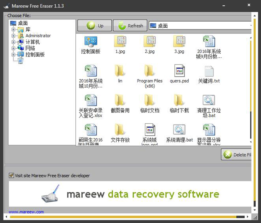Select the 3.jpg file
Screen dimensions: 261x223
179,45
